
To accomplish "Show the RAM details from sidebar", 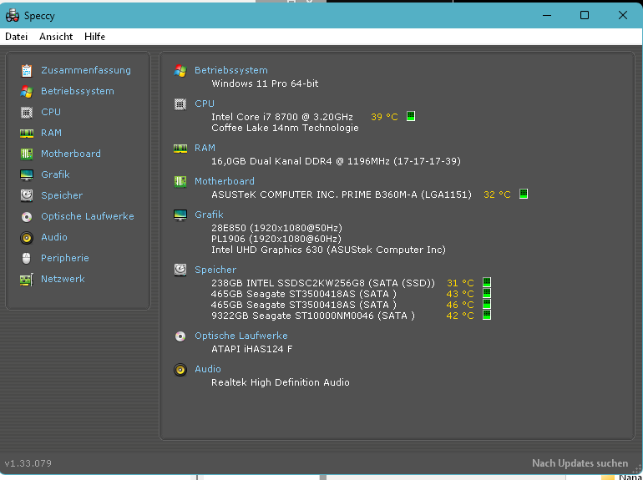I will click(51, 134).
